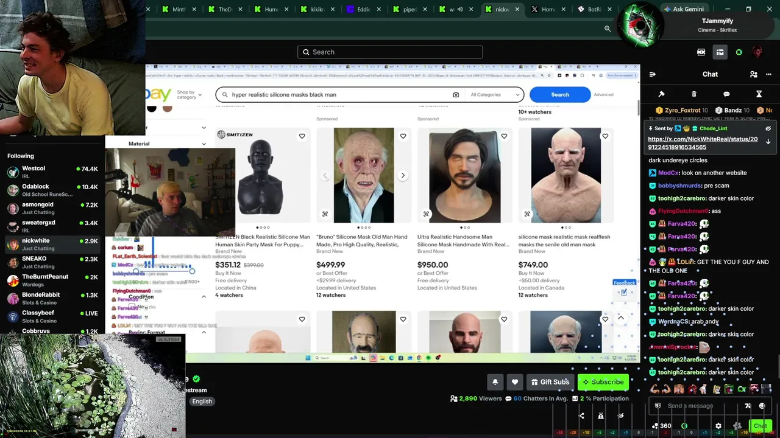
Task: Switch to the kikik browser tab
Action: [x=317, y=9]
